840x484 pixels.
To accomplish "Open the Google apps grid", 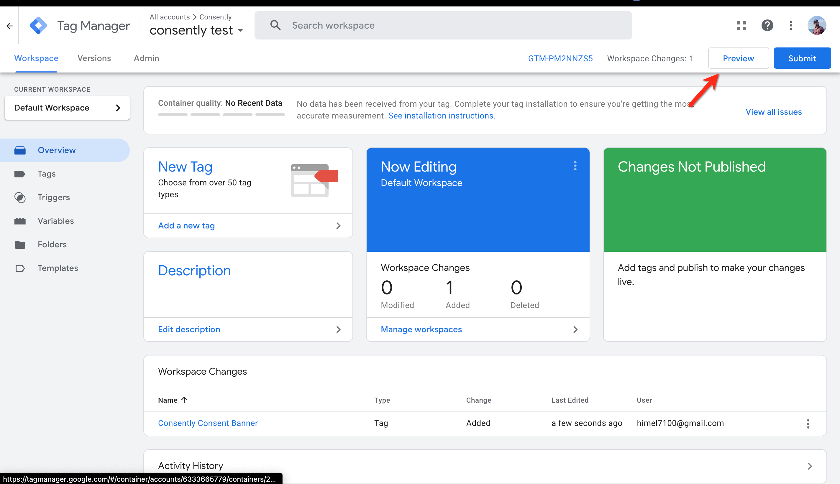I will click(741, 26).
